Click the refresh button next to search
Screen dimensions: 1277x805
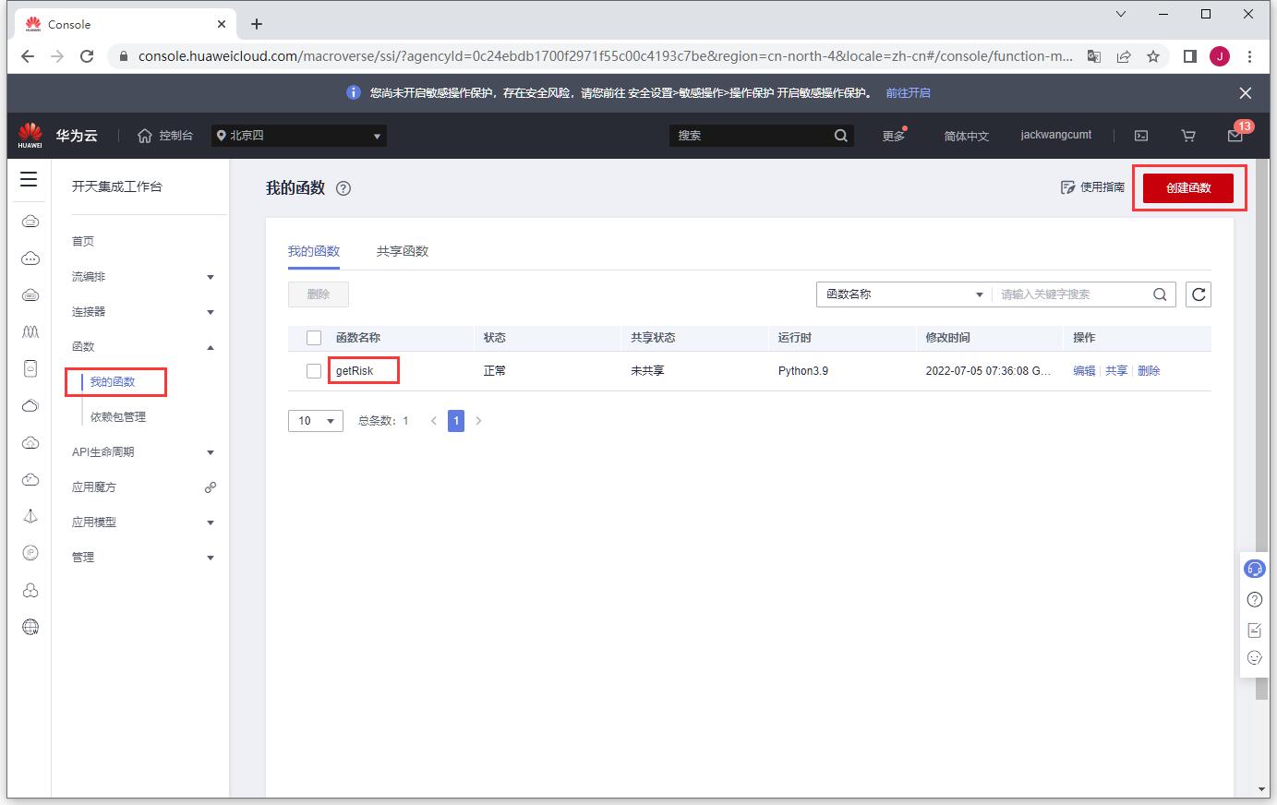pos(1199,294)
